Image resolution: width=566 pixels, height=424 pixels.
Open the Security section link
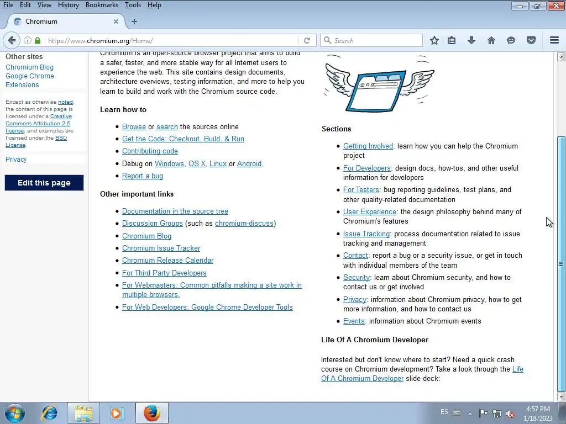click(357, 277)
